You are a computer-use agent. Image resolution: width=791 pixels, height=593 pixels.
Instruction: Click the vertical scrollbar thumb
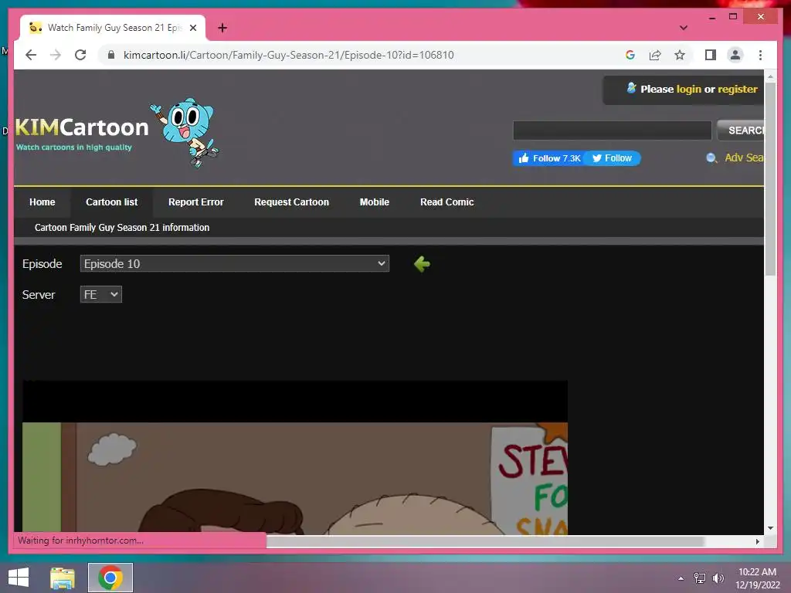tap(770, 179)
